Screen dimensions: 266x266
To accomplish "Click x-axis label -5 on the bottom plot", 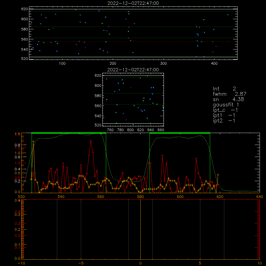I will (x=81, y=263).
